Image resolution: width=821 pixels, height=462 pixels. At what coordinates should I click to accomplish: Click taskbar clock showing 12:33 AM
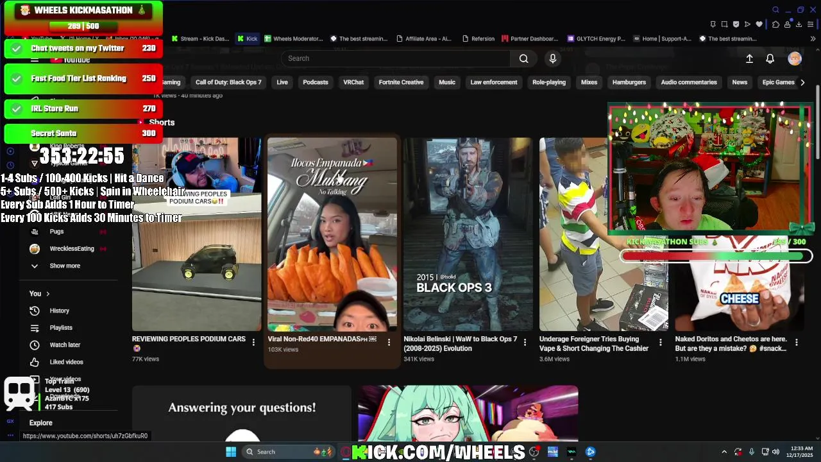(800, 452)
